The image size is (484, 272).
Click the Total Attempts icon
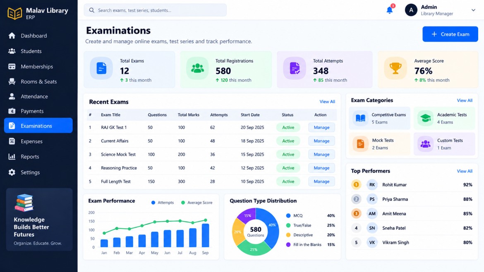pyautogui.click(x=295, y=68)
